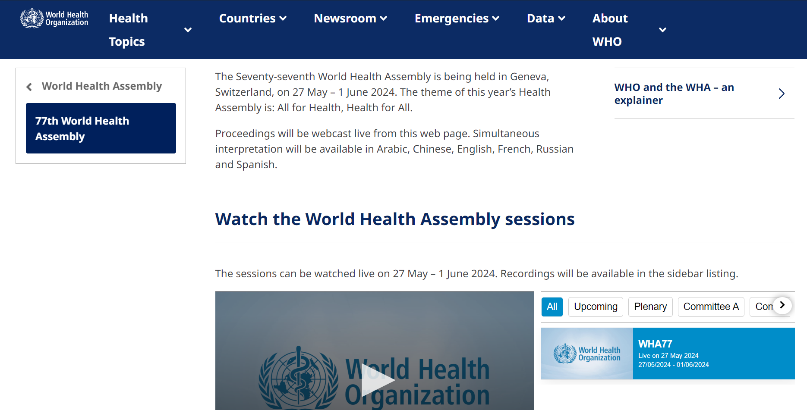The image size is (807, 410).
Task: Select the All sessions filter tab
Action: [552, 307]
